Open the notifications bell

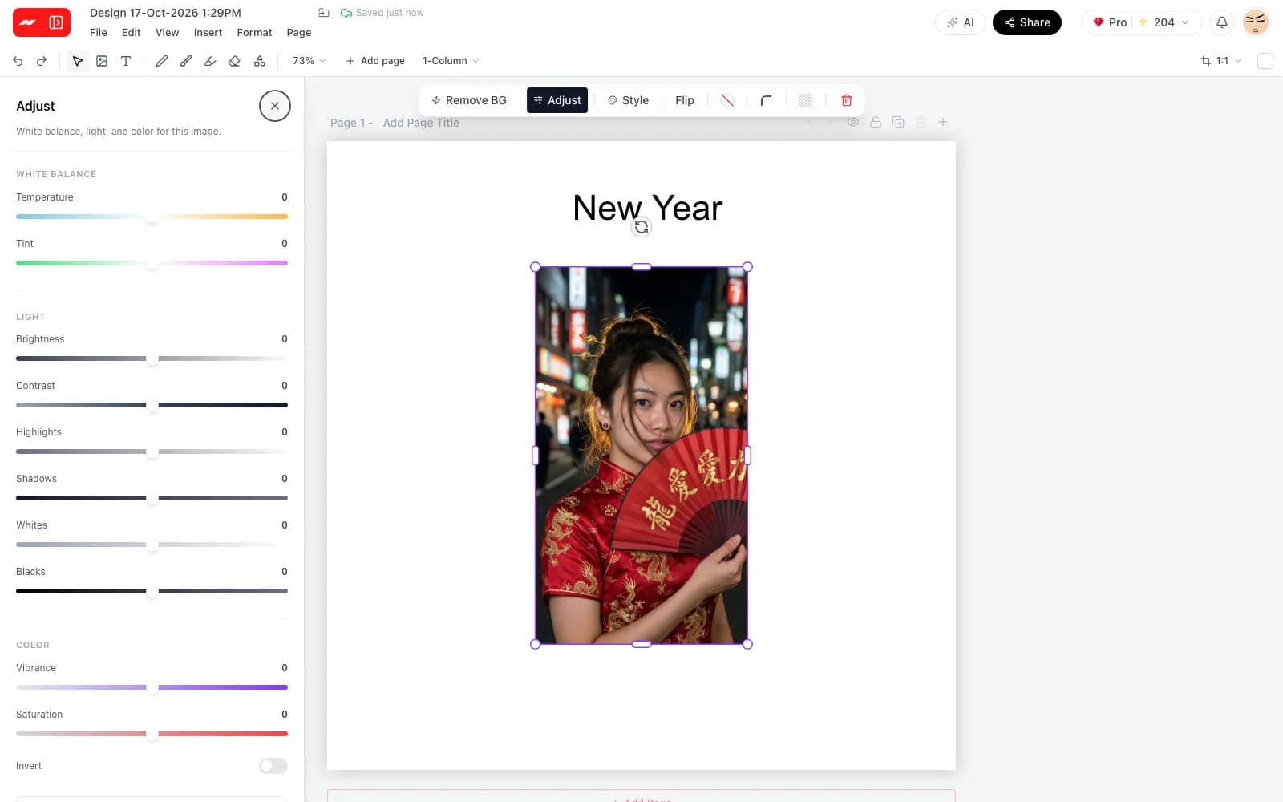1222,22
